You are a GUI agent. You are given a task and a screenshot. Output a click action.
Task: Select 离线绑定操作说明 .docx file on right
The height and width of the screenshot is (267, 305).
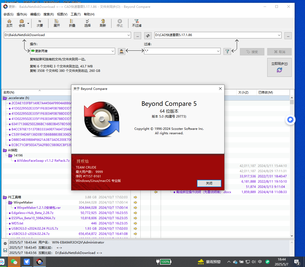pyautogui.click(x=203, y=192)
